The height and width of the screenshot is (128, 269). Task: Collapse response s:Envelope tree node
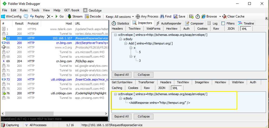116,94
